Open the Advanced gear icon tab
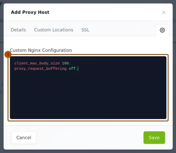 click(162, 30)
